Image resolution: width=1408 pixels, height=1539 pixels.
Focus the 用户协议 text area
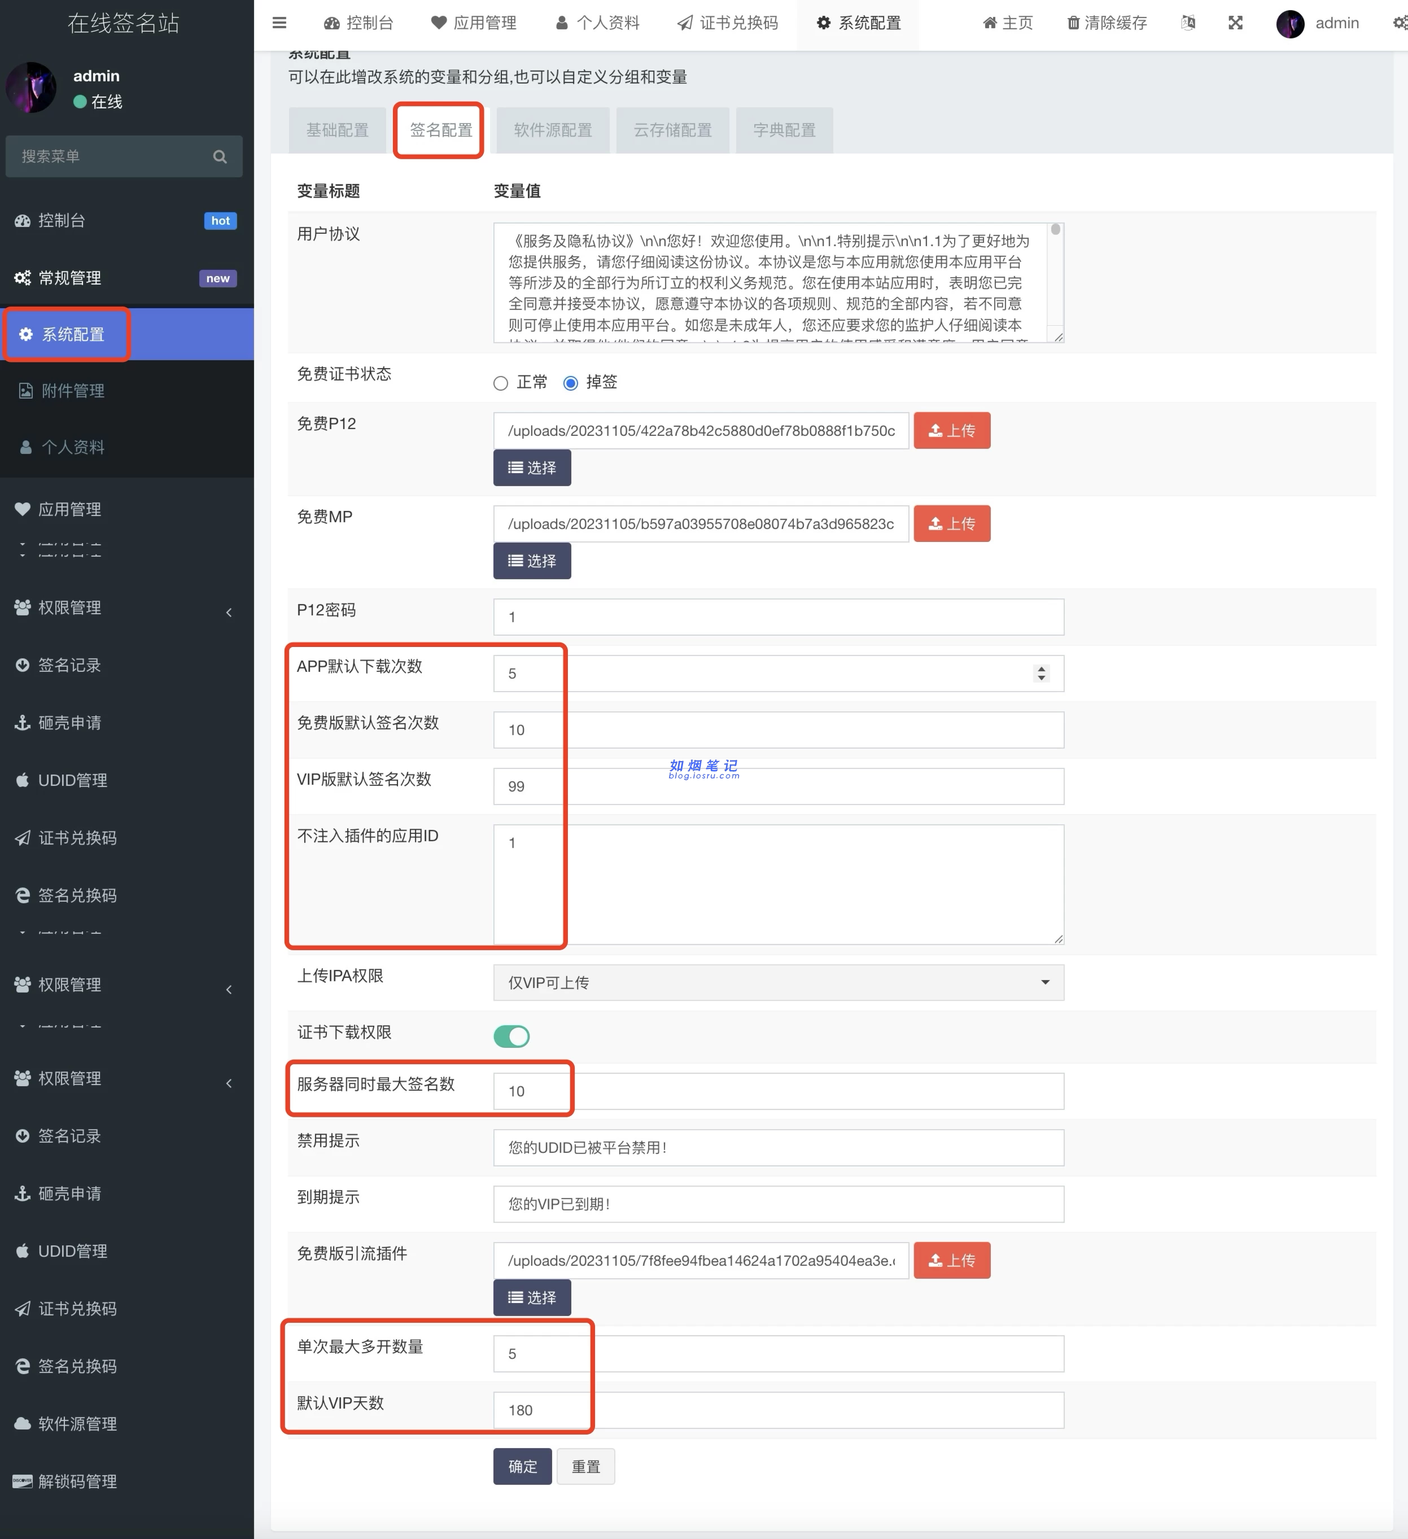[779, 282]
